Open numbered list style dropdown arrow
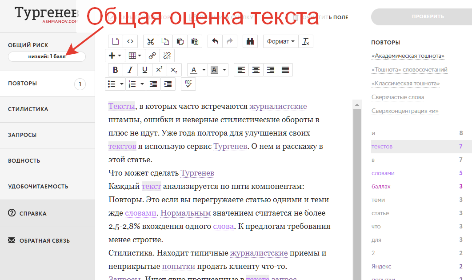The width and height of the screenshot is (472, 280). point(142,84)
